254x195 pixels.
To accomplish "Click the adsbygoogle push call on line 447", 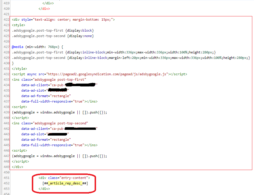I will tap(59, 156).
